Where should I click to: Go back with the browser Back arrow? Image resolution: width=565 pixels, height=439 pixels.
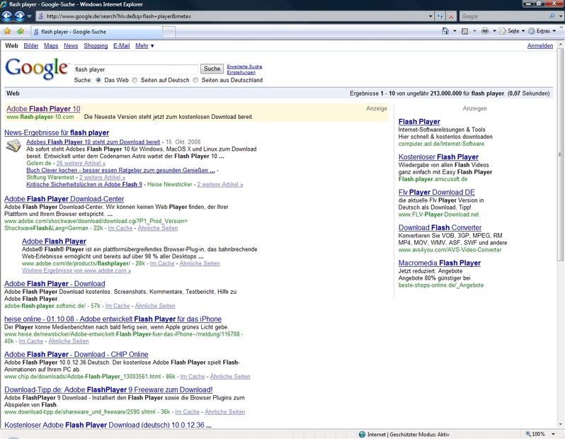pos(7,16)
